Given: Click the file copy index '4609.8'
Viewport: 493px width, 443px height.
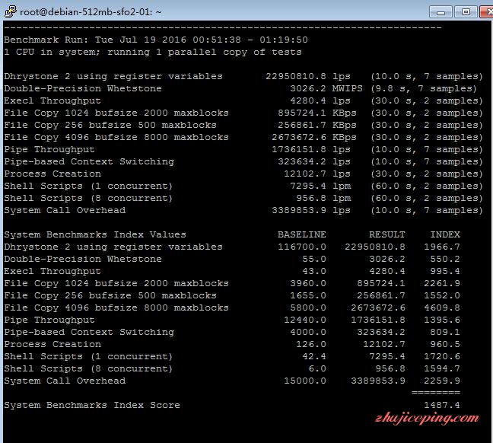Looking at the screenshot, I should coord(442,308).
